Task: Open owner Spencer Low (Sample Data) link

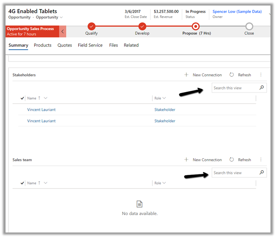Action: (x=237, y=12)
